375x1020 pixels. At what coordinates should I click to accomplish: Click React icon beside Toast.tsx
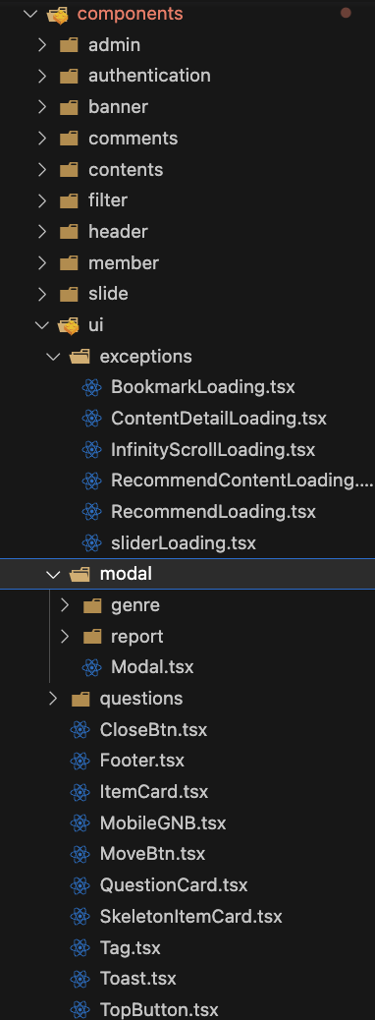coord(80,979)
